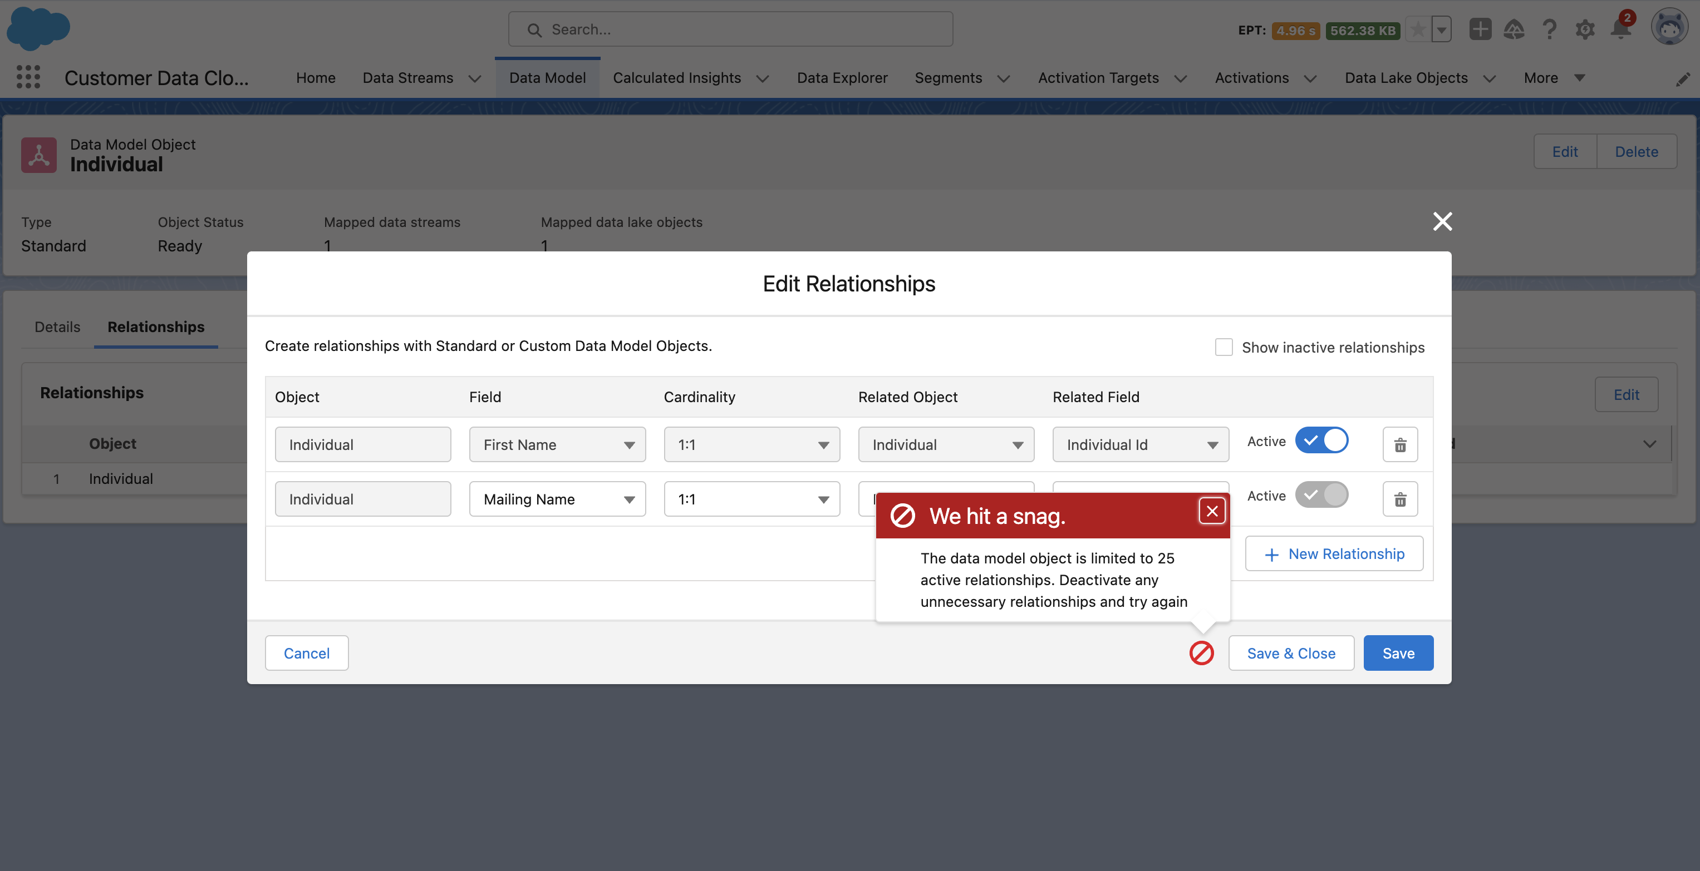Close the Edit Relationships modal with X
Screen dimensions: 1700x871
1443,221
